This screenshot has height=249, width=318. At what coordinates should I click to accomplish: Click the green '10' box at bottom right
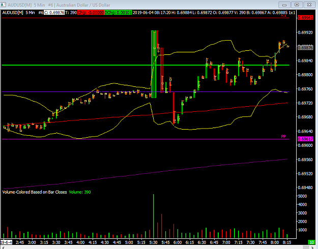pyautogui.click(x=311, y=242)
